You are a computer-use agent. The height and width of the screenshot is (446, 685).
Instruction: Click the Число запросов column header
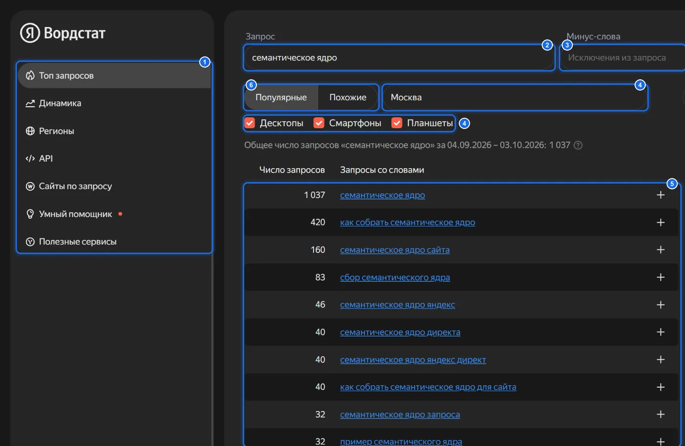pos(292,170)
